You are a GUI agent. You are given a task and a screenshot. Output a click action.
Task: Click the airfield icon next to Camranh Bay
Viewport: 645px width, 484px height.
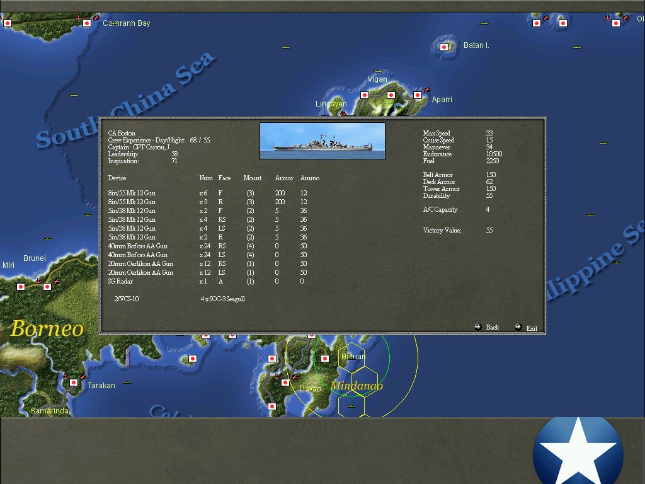(x=96, y=18)
